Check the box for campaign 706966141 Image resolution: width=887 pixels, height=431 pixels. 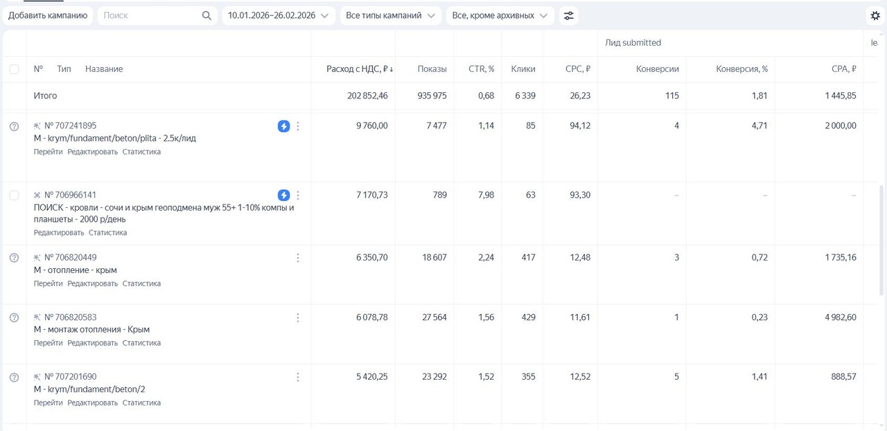tap(14, 195)
